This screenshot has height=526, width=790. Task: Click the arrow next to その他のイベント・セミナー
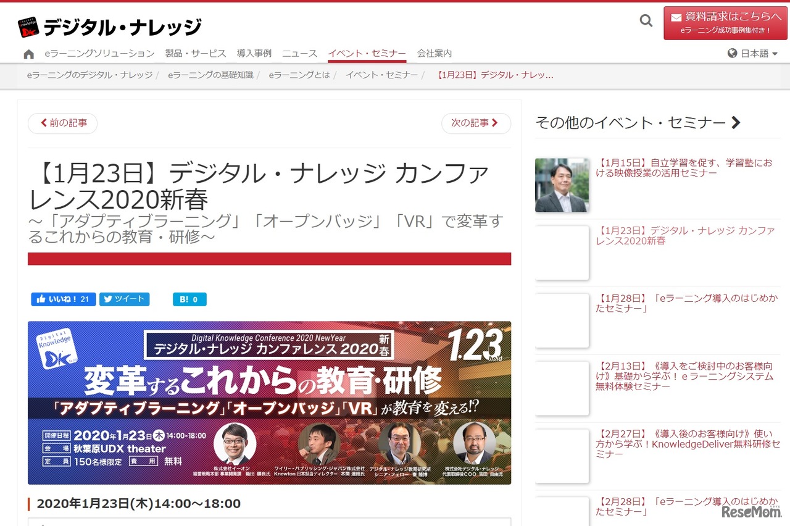(736, 122)
